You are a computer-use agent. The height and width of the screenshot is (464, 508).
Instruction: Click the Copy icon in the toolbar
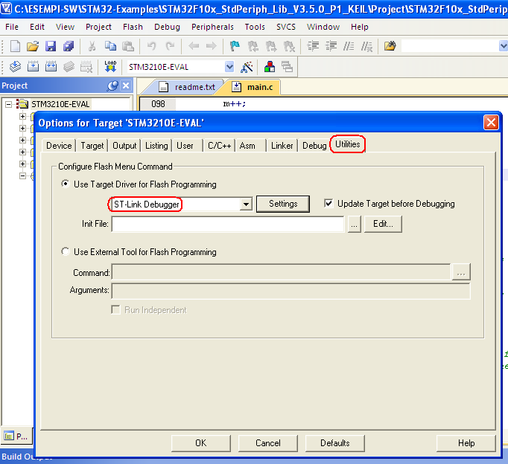click(x=110, y=46)
